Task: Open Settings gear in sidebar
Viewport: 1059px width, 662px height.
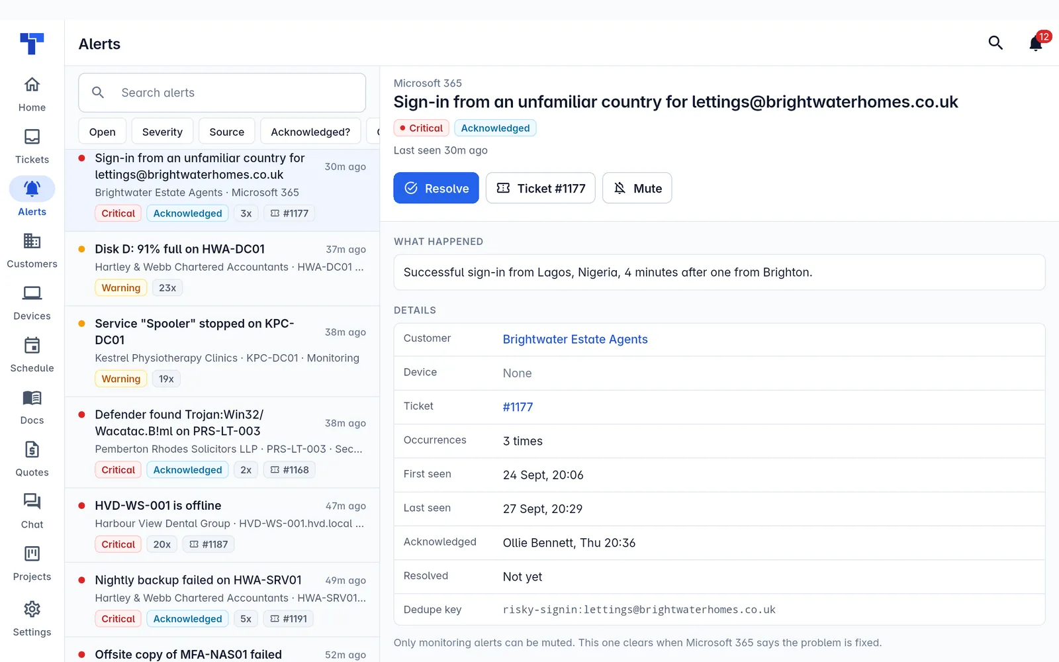Action: 32,619
